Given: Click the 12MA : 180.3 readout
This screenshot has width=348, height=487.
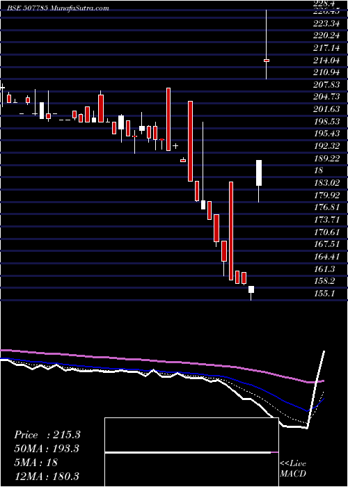Looking at the screenshot, I should [x=47, y=476].
